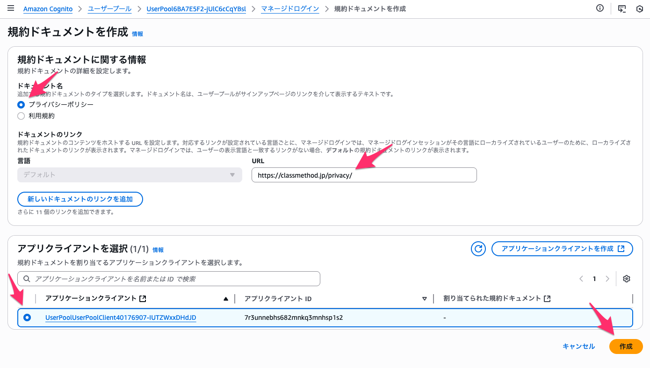Screen dimensions: 650x368
Task: Click page number 1 in pagination
Action: 594,279
